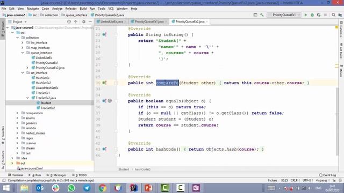Toggle fold on compareTo method gutter
344x193 pixels.
[x=116, y=83]
